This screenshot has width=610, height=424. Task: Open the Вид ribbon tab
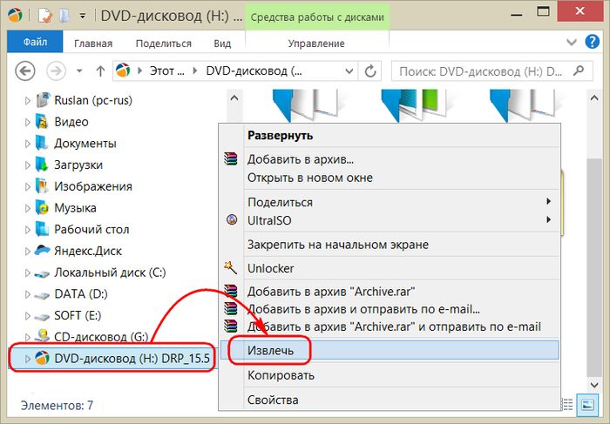click(x=222, y=43)
